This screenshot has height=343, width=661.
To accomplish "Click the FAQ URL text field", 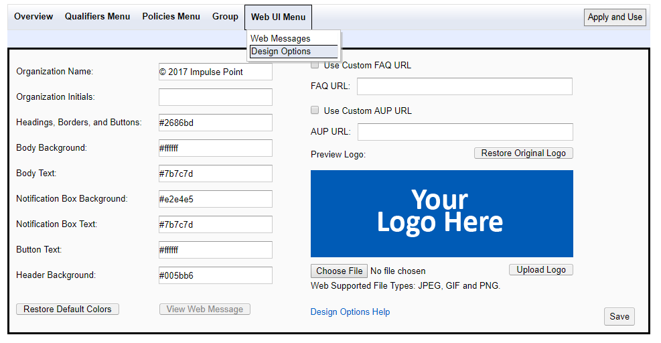I will point(465,86).
